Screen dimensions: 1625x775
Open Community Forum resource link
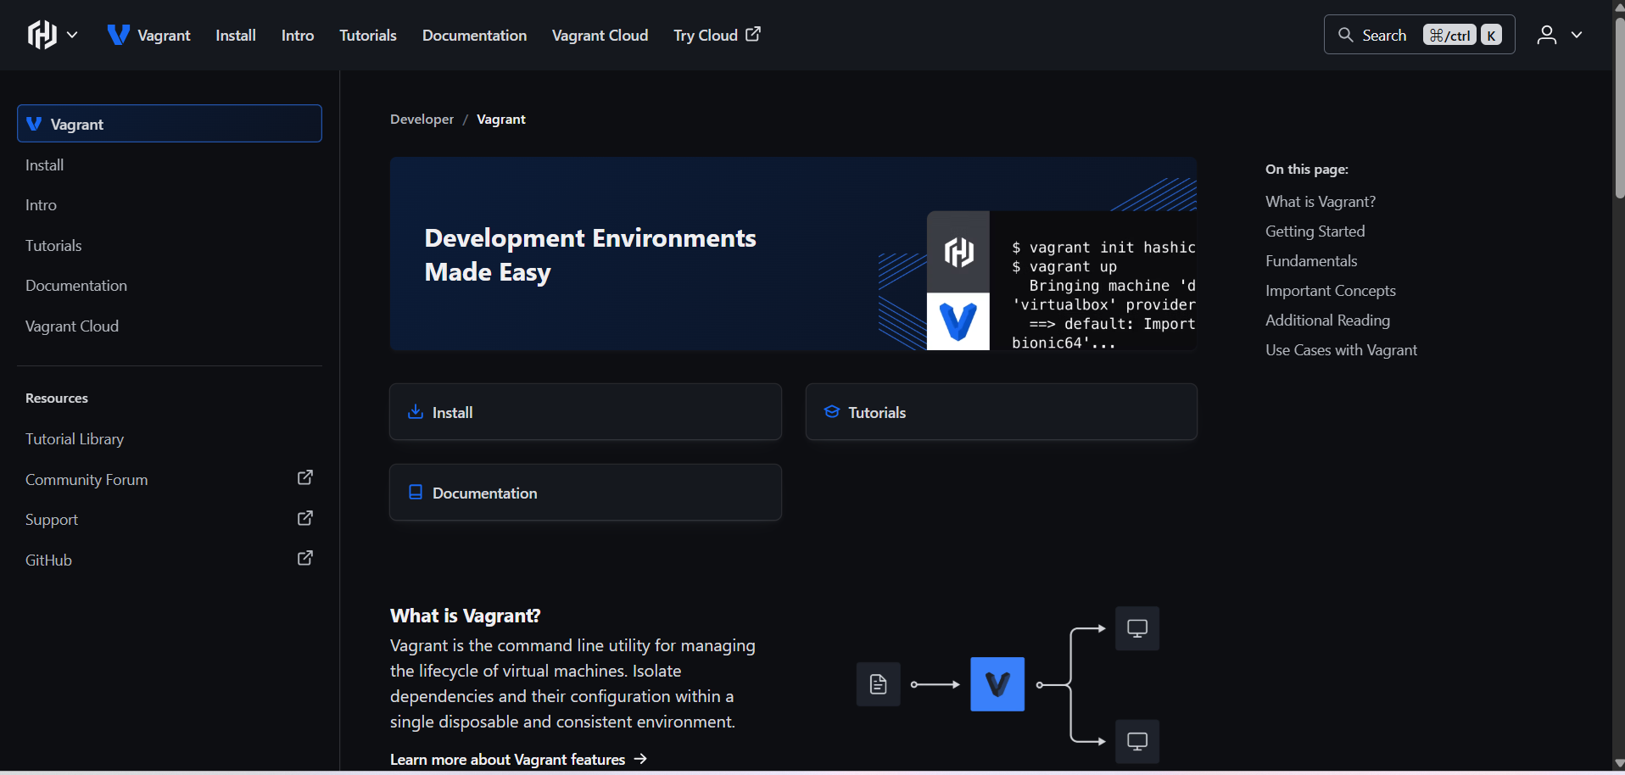point(87,480)
